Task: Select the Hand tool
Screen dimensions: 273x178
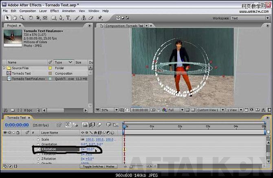Action: pyautogui.click(x=14, y=18)
